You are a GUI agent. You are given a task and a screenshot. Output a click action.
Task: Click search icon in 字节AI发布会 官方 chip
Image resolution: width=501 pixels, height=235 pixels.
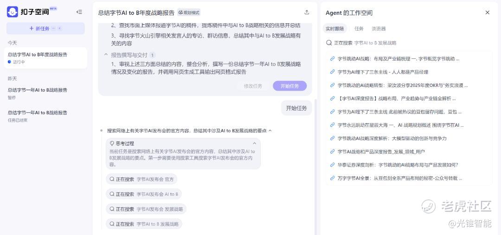coord(112,179)
